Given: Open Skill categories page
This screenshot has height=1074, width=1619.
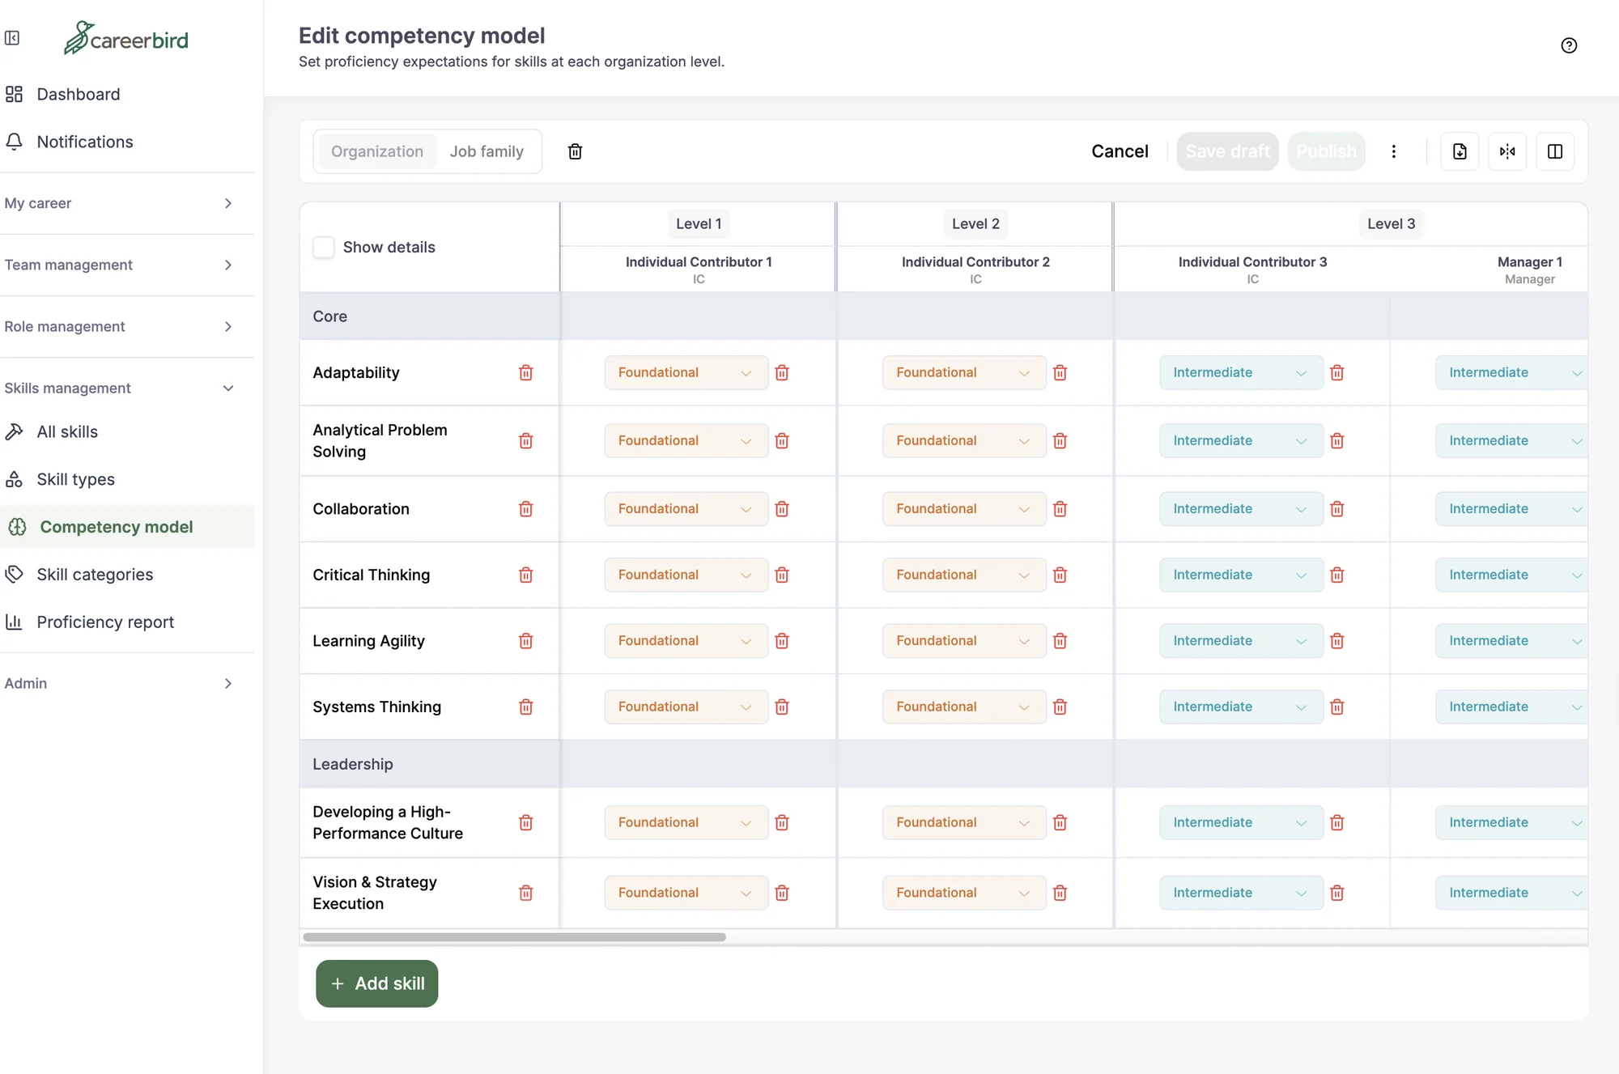Looking at the screenshot, I should (95, 574).
